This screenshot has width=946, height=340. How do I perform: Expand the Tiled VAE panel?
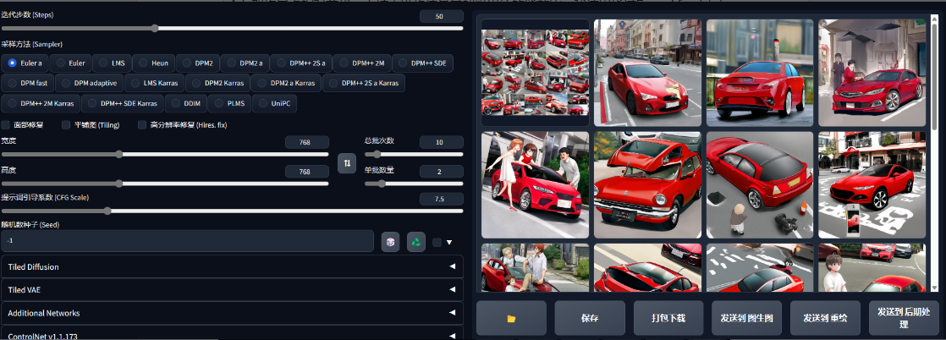(x=232, y=289)
